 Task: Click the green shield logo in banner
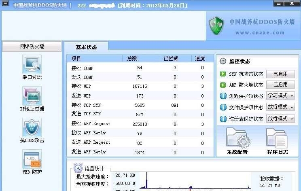pyautogui.click(x=216, y=25)
